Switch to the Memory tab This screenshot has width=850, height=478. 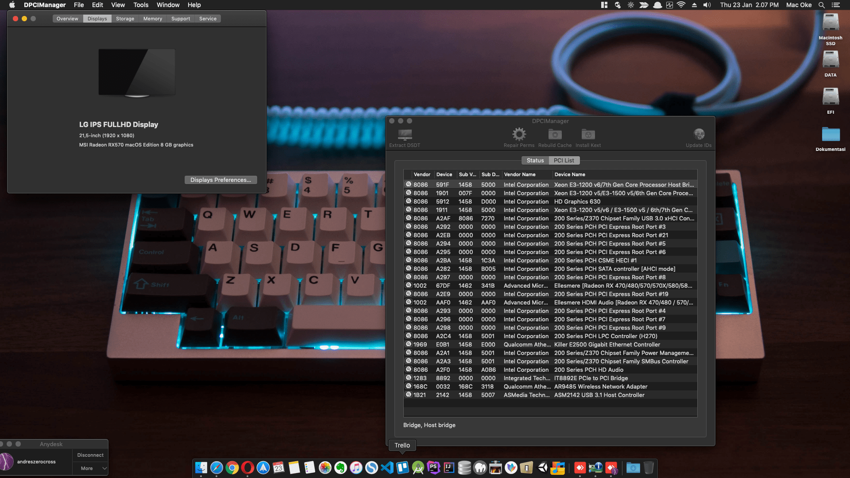[153, 19]
